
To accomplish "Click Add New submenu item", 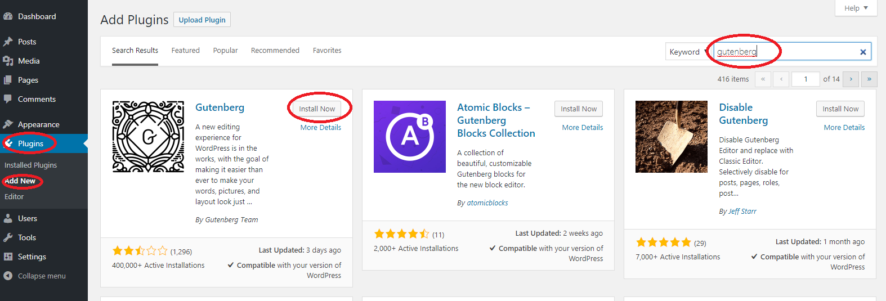I will tap(20, 181).
